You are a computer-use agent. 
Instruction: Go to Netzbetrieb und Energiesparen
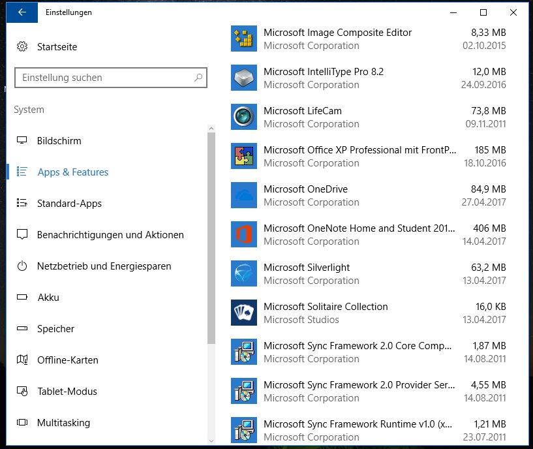point(104,266)
